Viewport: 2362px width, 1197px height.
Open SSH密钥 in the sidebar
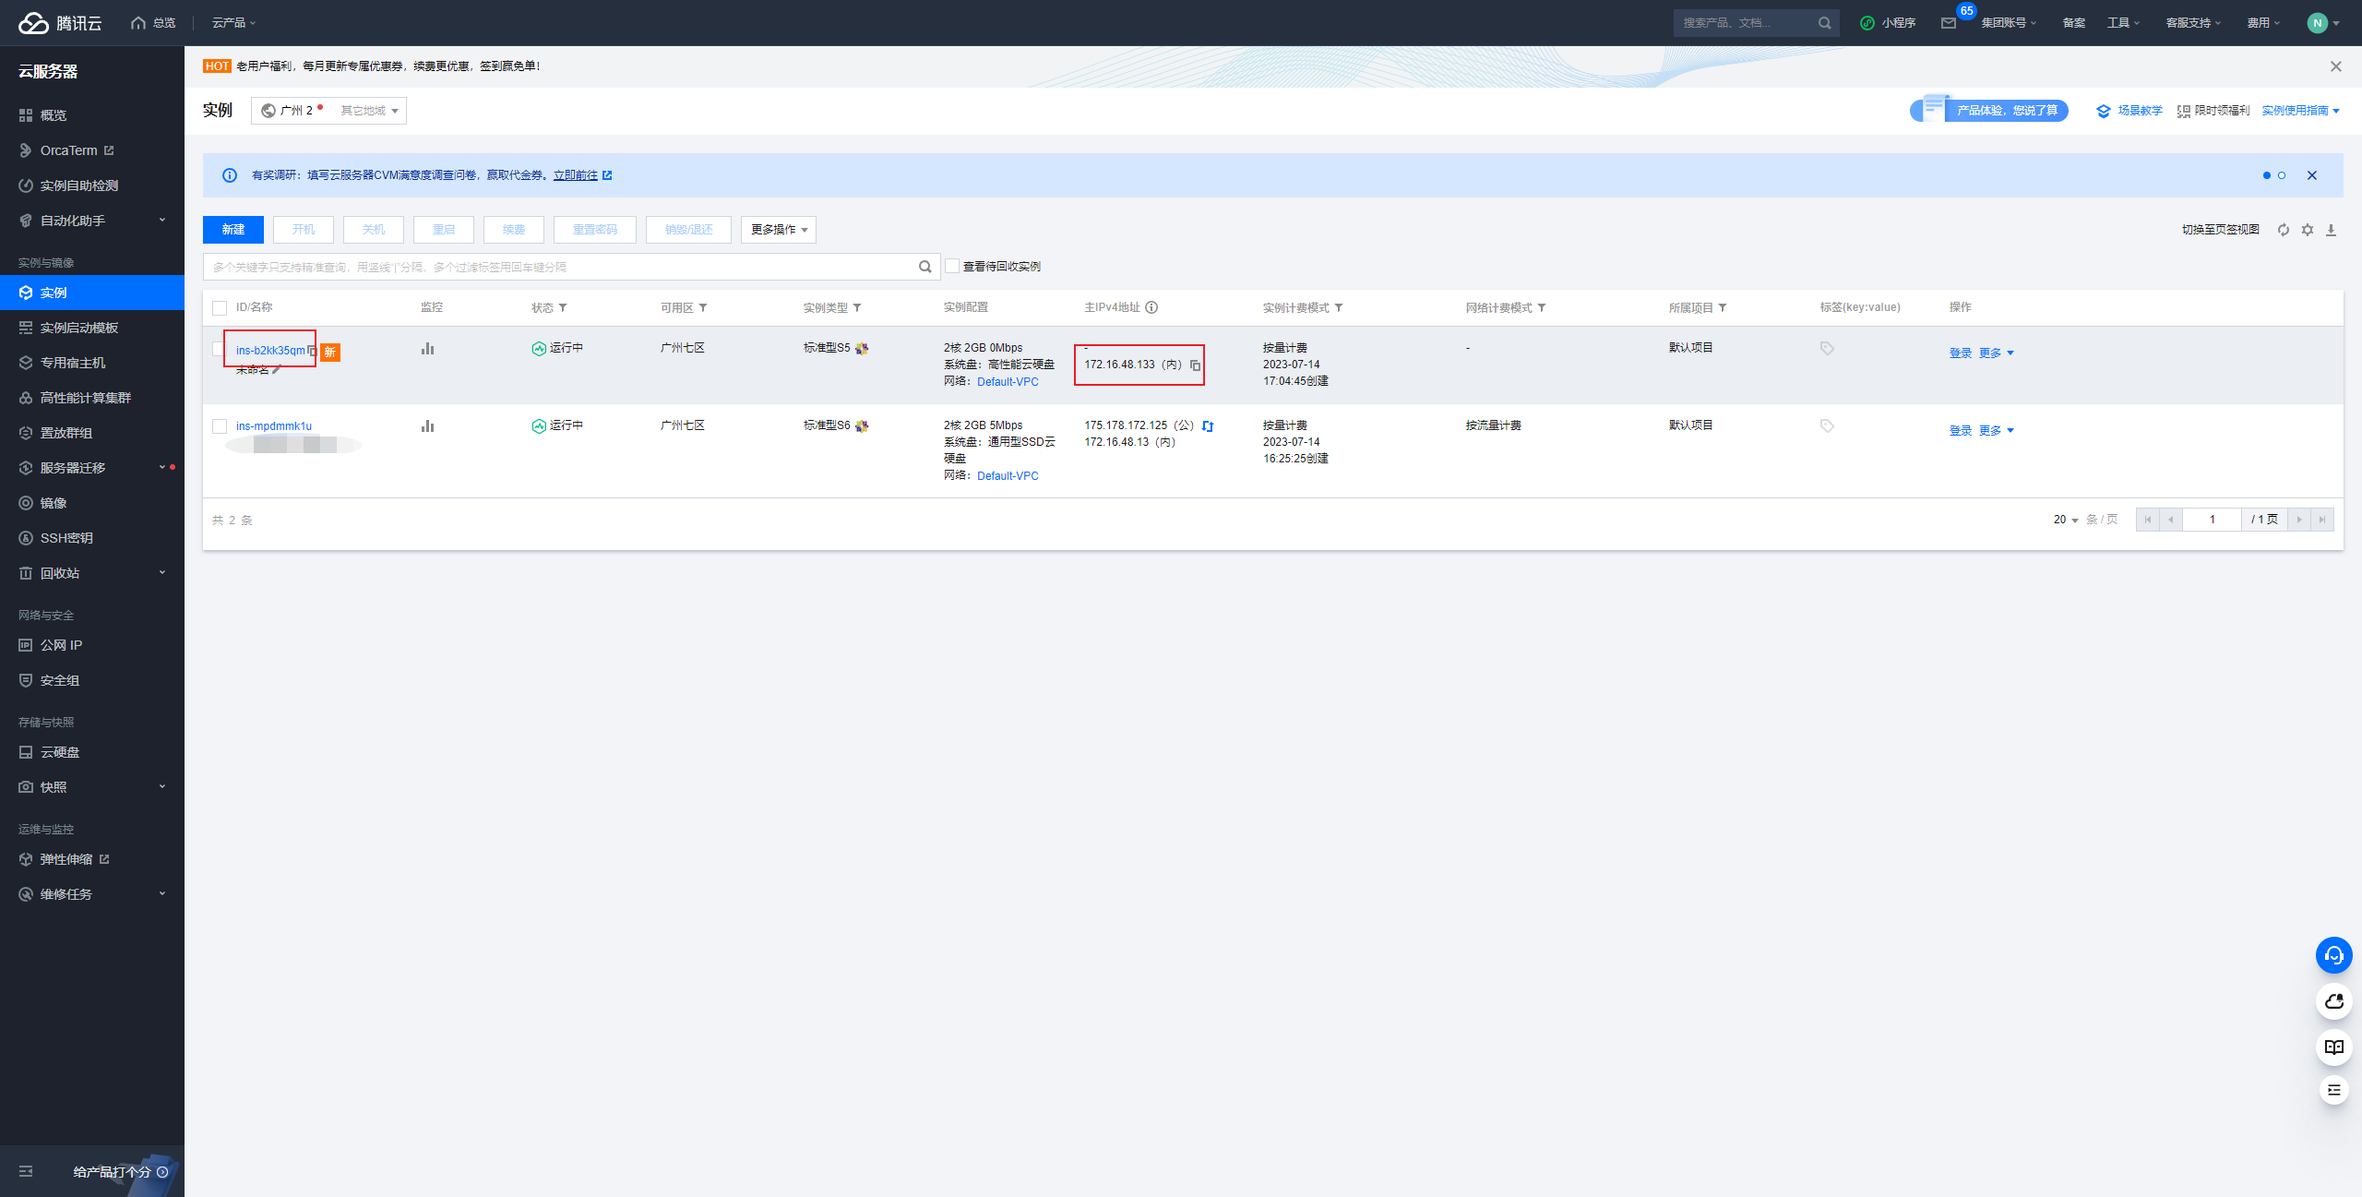tap(92, 538)
